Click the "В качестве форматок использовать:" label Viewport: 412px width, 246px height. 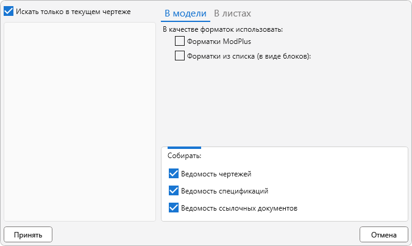(x=223, y=29)
